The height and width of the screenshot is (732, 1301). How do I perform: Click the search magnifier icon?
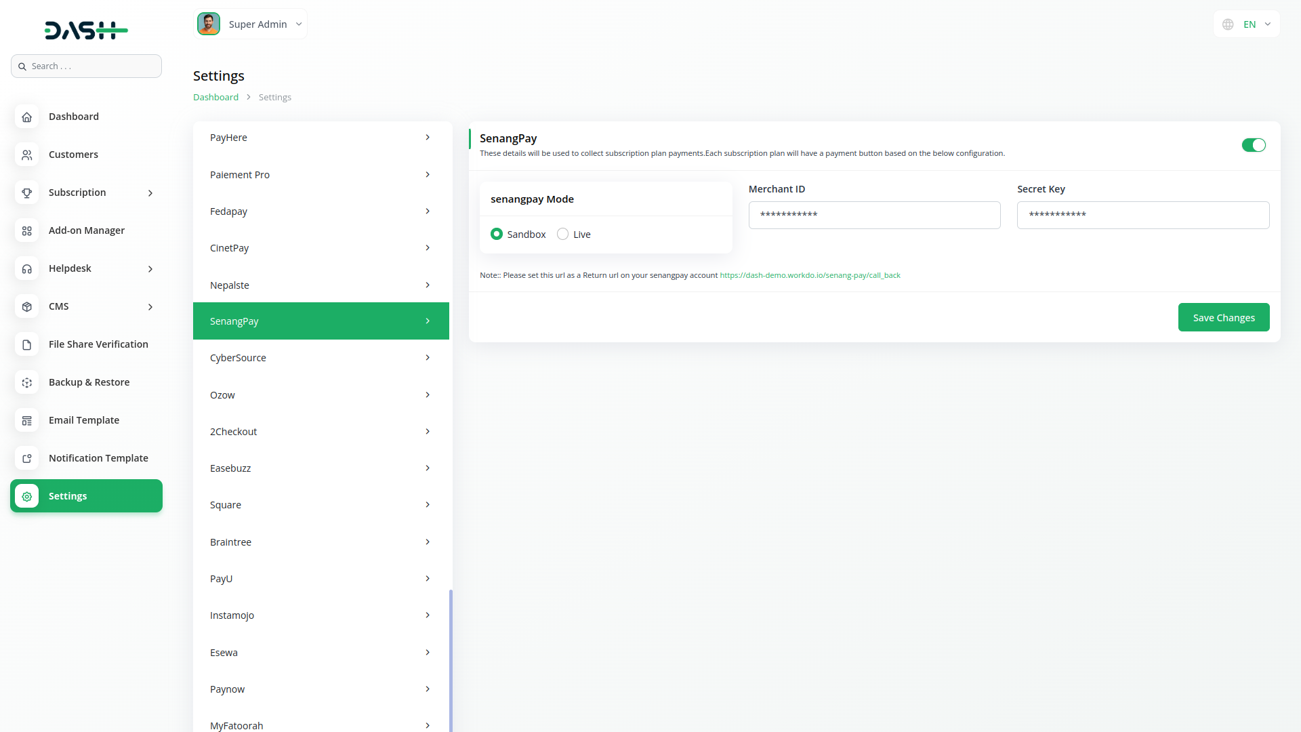(x=22, y=66)
